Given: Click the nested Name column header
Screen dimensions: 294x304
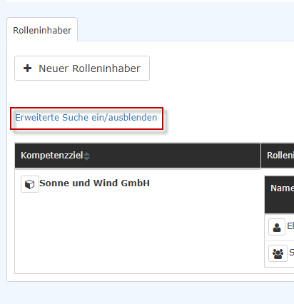Looking at the screenshot, I should [x=282, y=188].
